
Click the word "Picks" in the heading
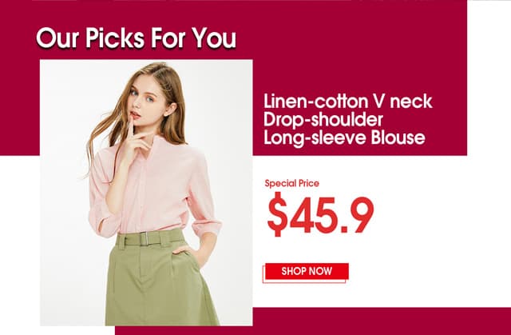coord(114,38)
